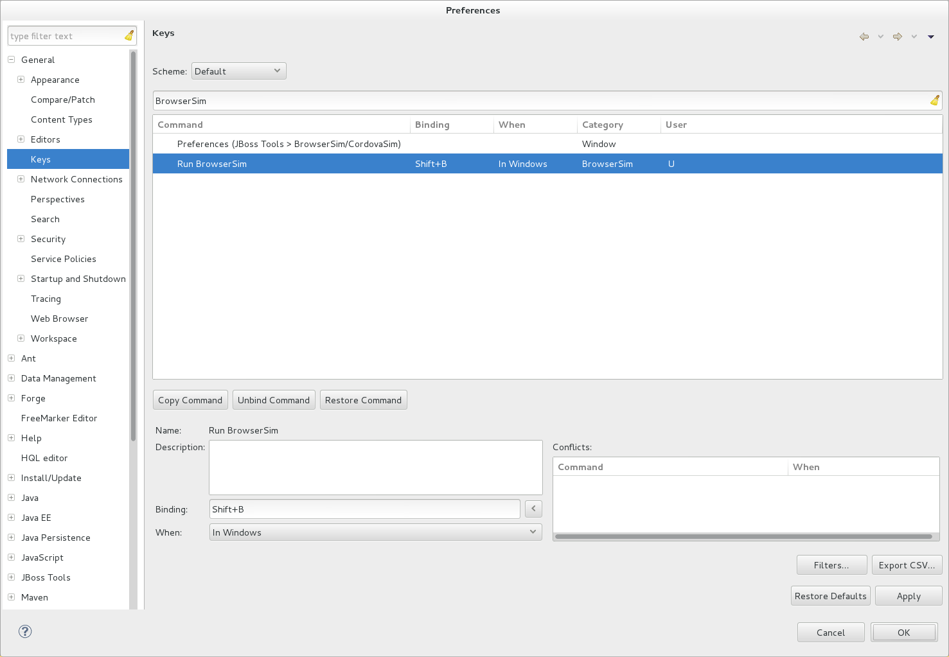
Task: Click the left arrow button beside Binding field
Action: [x=533, y=509]
